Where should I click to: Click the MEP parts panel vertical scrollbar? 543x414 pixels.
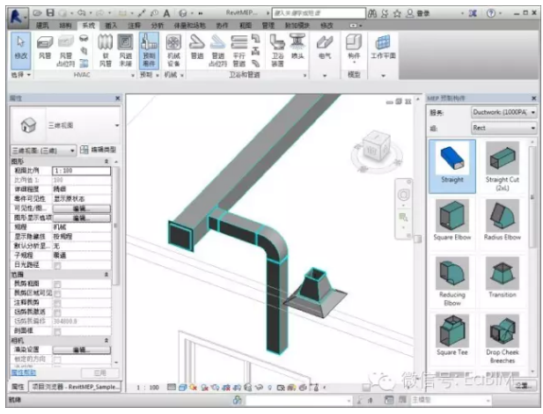point(532,197)
